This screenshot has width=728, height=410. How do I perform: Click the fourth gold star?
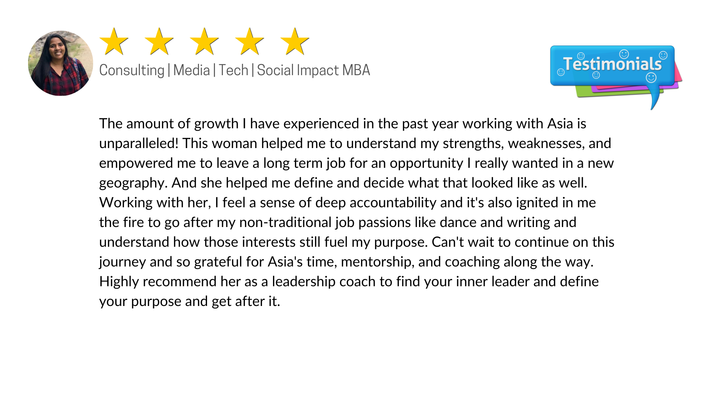(249, 42)
